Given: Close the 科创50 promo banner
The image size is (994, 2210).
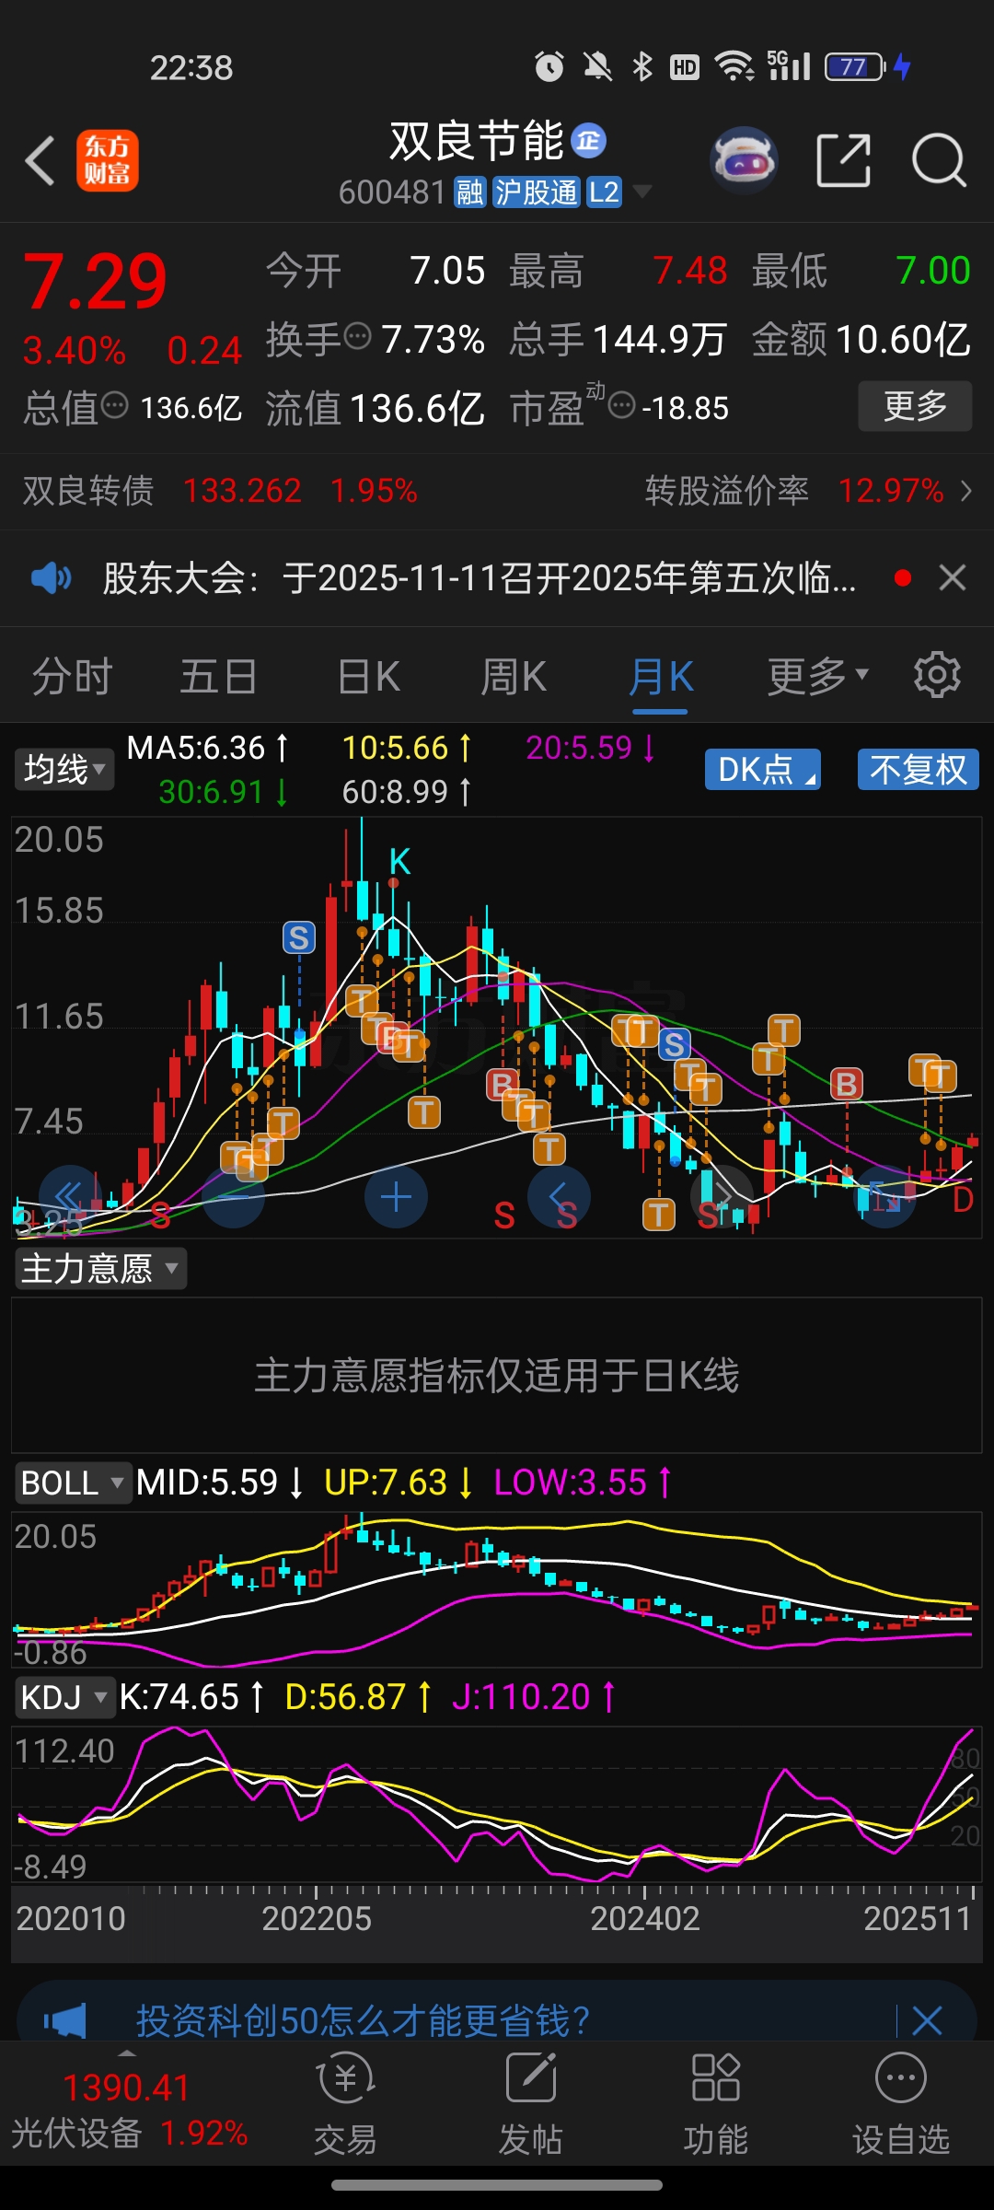Looking at the screenshot, I should 927,2020.
